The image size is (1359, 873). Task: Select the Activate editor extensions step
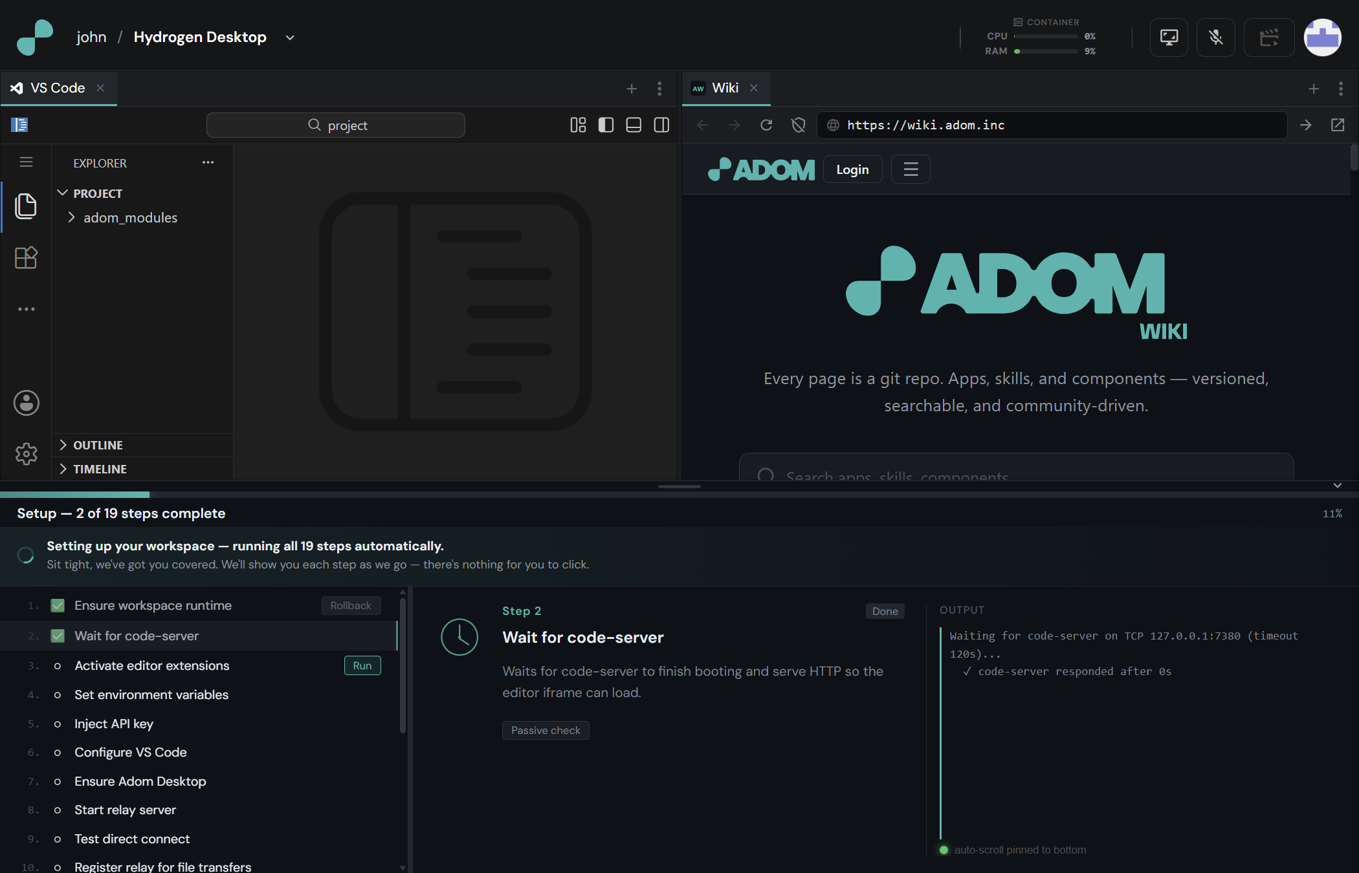coord(198,666)
